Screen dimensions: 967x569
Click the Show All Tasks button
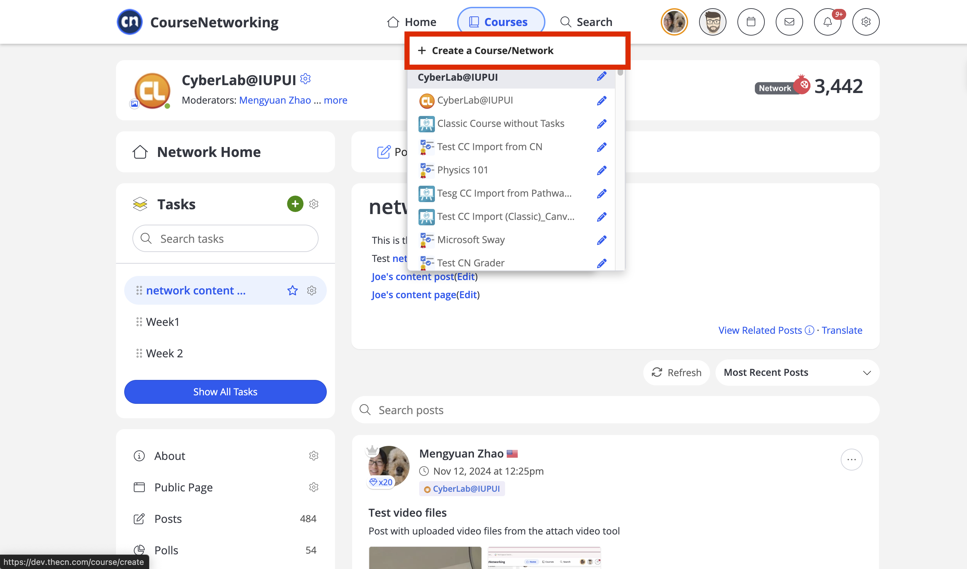pyautogui.click(x=225, y=392)
